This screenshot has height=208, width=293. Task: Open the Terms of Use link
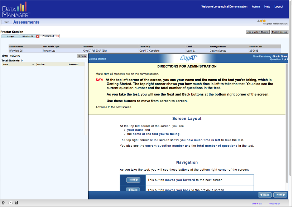tap(257, 204)
